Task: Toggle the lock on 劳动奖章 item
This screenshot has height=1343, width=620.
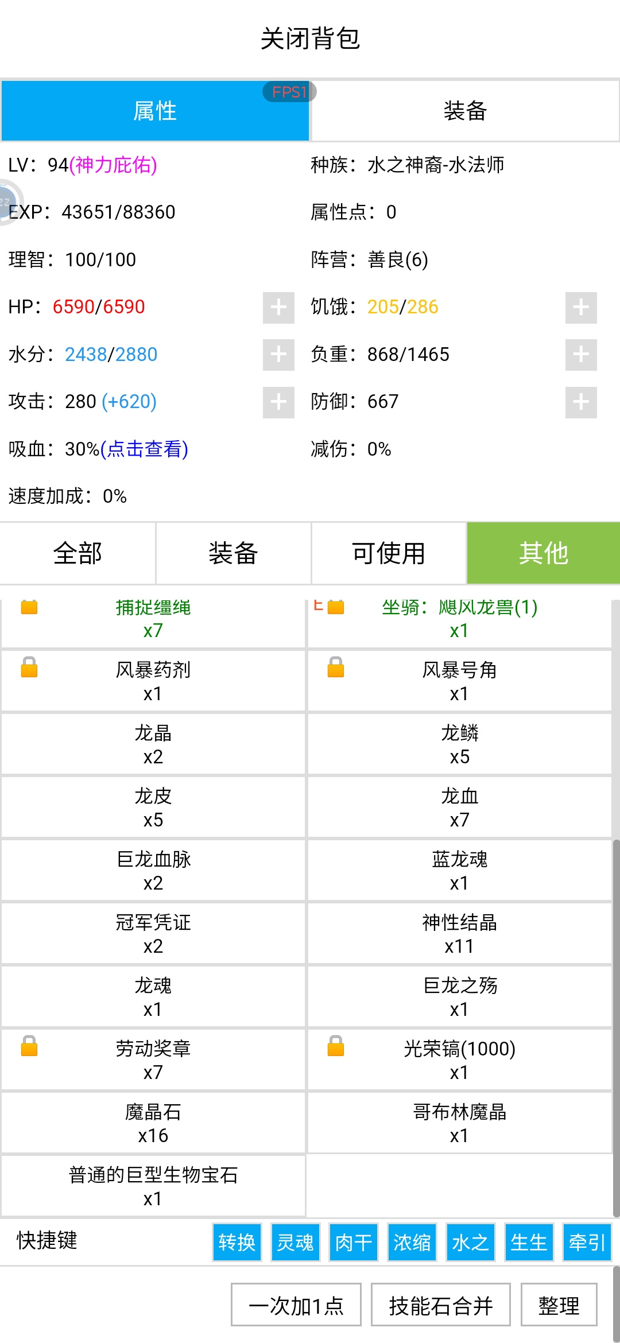Action: pos(29,1046)
